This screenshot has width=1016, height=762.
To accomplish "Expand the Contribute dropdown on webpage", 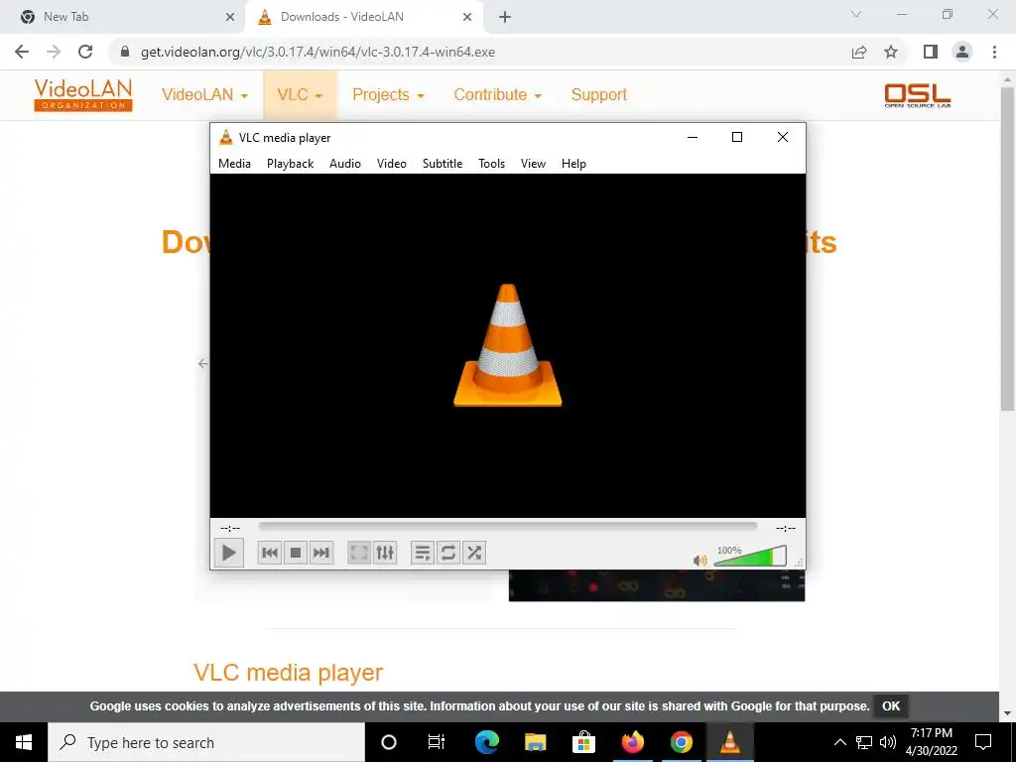I will click(x=498, y=94).
